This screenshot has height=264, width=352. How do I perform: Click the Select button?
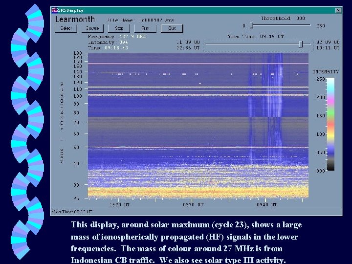(66, 28)
